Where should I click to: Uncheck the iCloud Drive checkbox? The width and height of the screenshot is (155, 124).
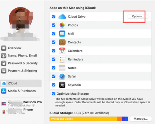tap(54, 17)
